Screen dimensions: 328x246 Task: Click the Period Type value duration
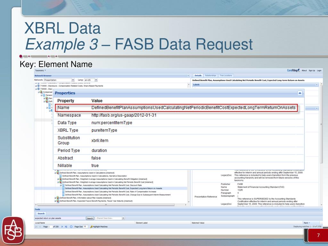pyautogui.click(x=99, y=151)
